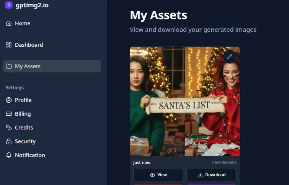Click the Notification bell icon

point(9,155)
